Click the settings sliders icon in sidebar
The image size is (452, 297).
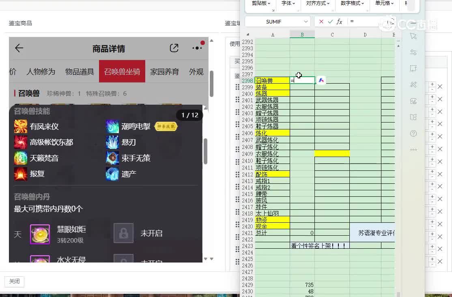tap(413, 52)
